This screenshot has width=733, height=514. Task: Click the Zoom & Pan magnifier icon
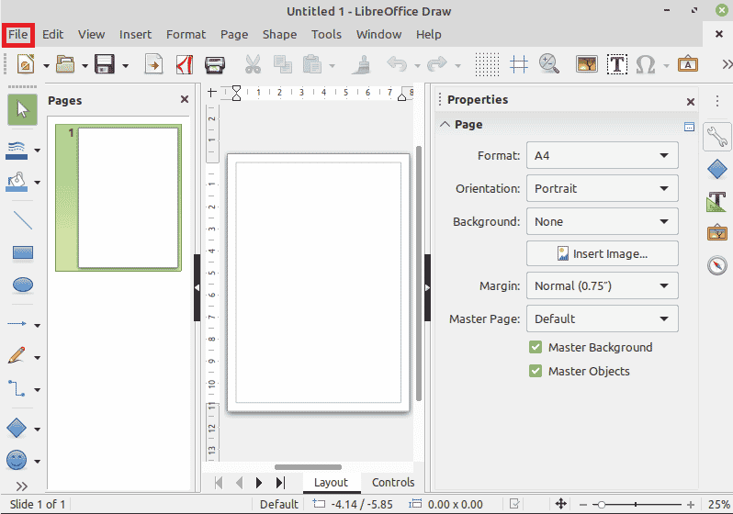coord(548,64)
